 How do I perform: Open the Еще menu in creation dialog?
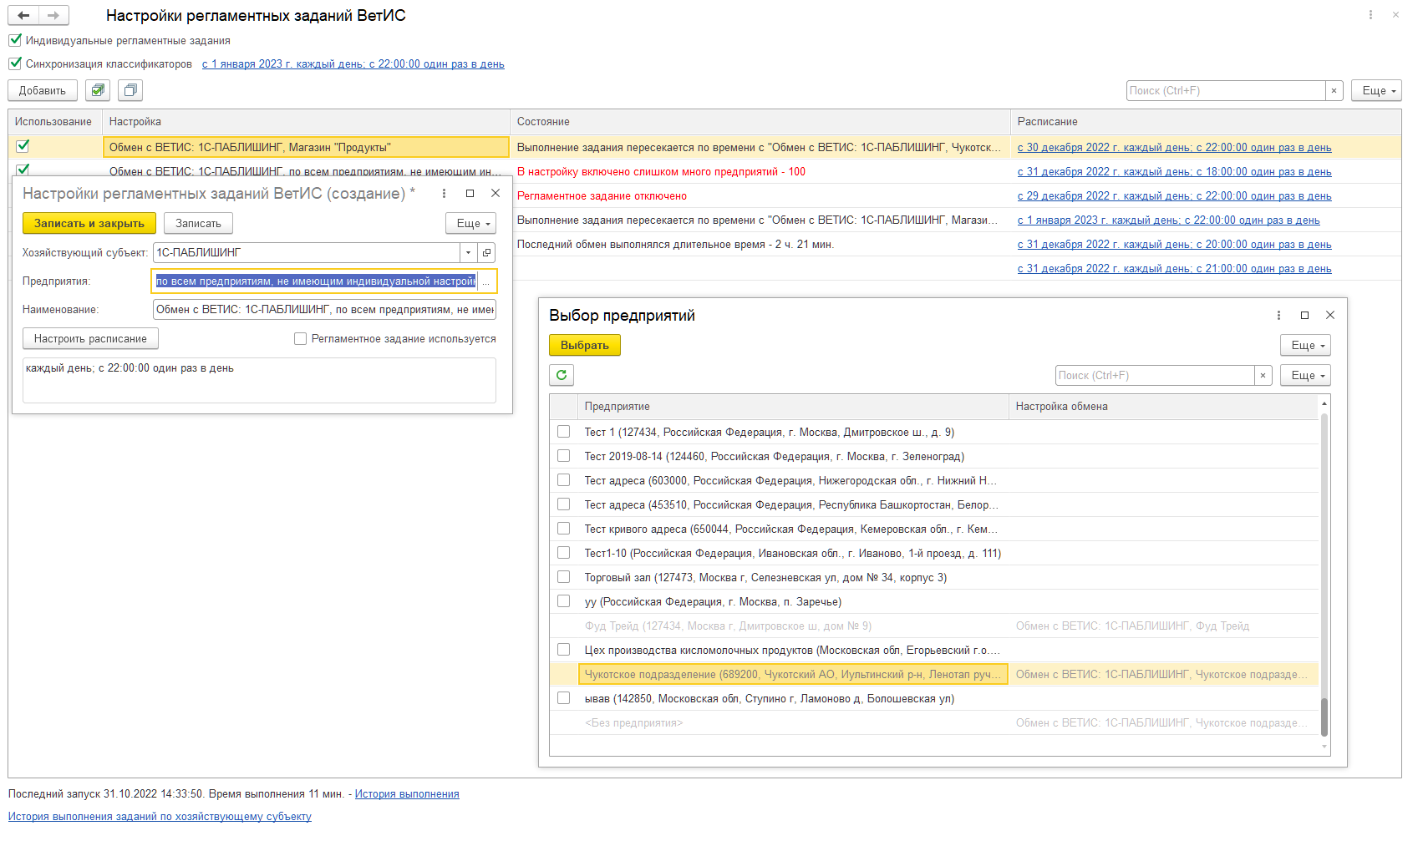(471, 223)
